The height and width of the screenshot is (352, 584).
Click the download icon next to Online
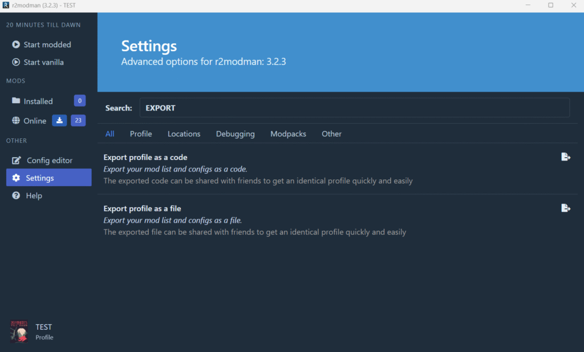point(59,121)
